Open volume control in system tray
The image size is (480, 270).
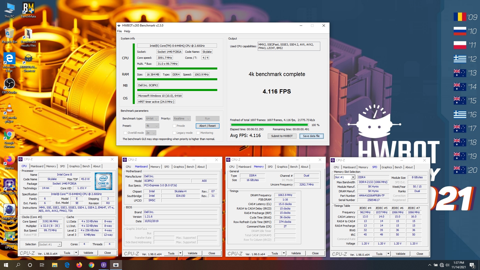tap(447, 265)
